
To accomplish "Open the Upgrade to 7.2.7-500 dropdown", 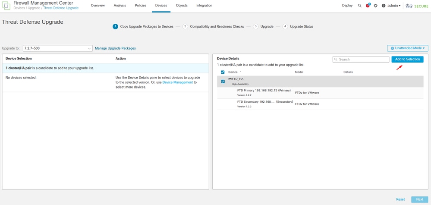I will tap(57, 48).
